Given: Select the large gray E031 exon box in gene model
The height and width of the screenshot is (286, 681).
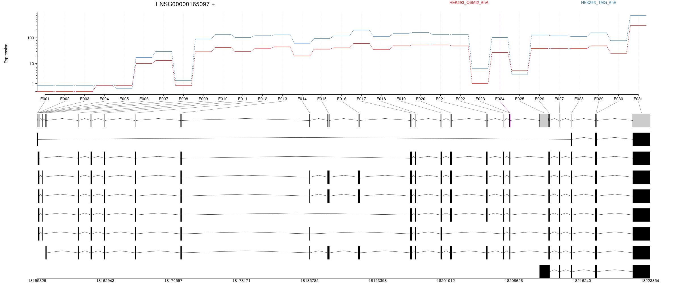Looking at the screenshot, I should pos(642,120).
